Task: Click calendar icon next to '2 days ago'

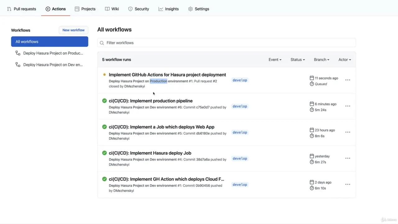Action: [312, 182]
